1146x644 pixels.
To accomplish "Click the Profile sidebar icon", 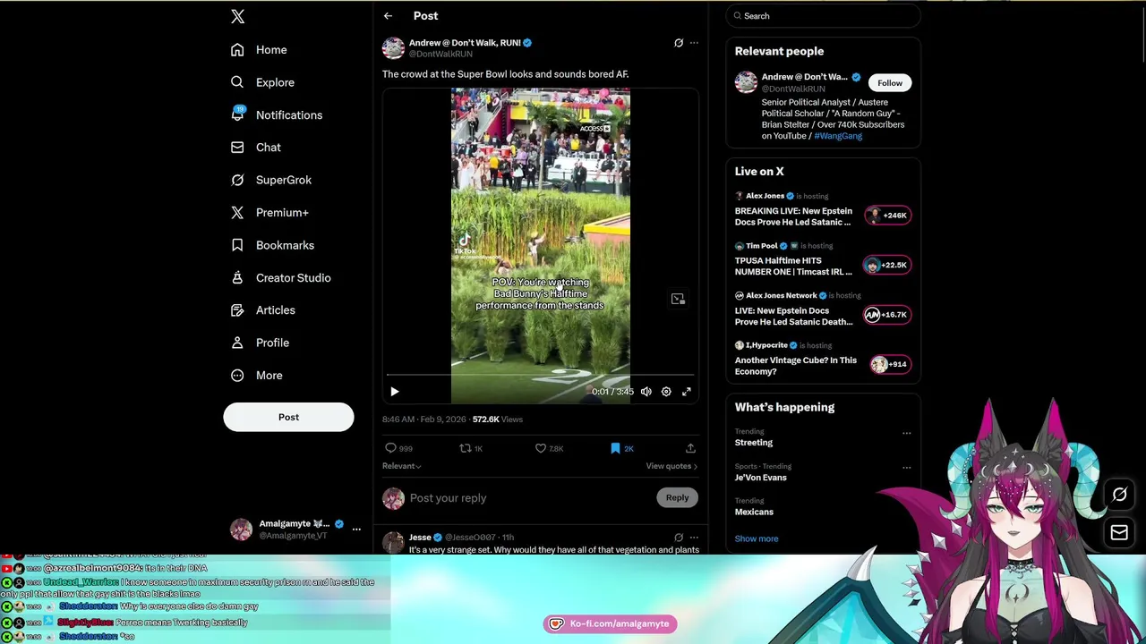I will pyautogui.click(x=237, y=343).
